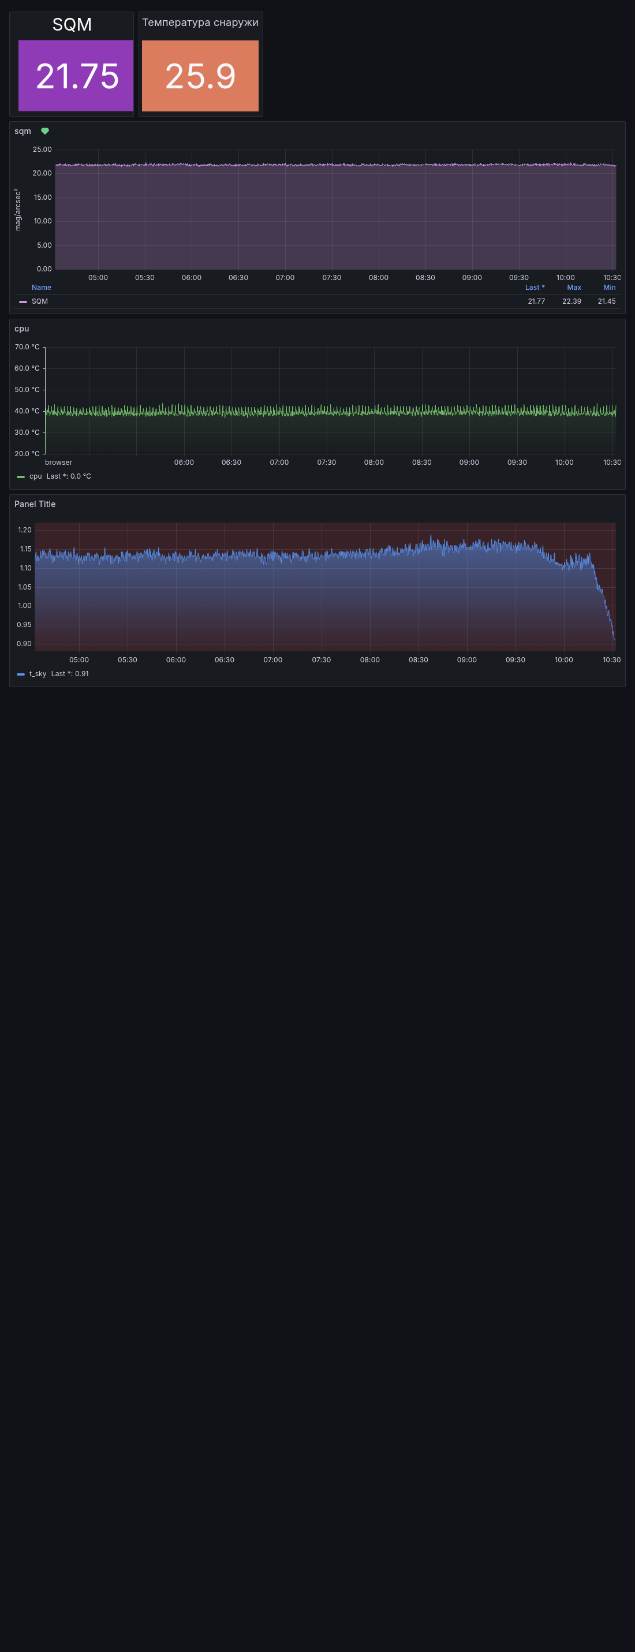Viewport: 635px width, 1652px height.
Task: Click the orange 25.9 temperature tile
Action: [200, 76]
